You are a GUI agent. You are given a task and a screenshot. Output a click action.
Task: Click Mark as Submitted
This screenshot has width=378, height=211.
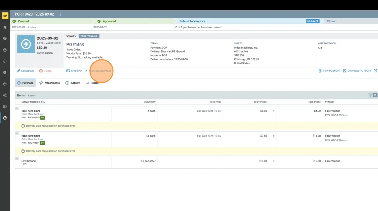100,71
